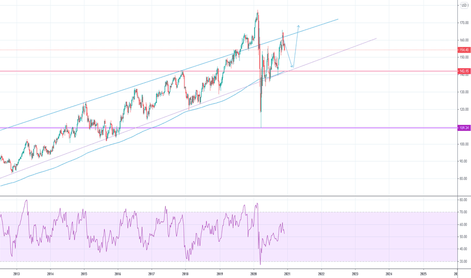
Task: Click 2014 on the time axis
Action: (x=51, y=274)
